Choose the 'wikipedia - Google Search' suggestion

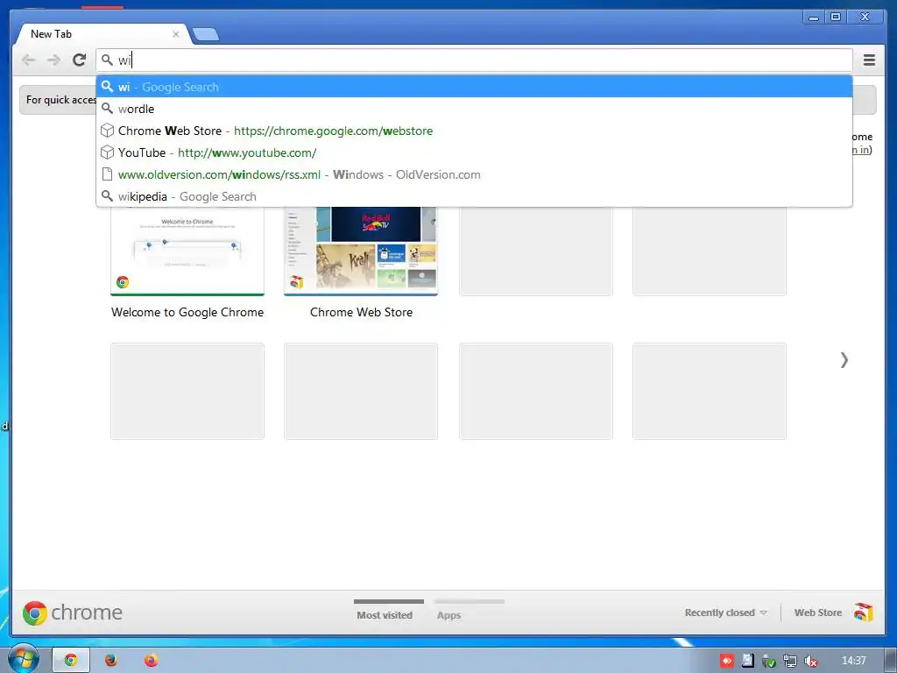tap(474, 196)
